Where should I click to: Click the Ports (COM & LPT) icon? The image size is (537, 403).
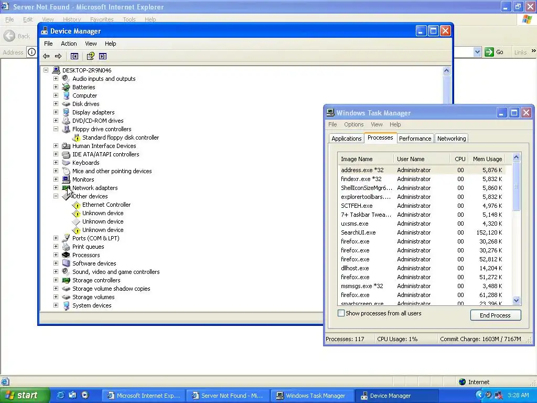(66, 238)
